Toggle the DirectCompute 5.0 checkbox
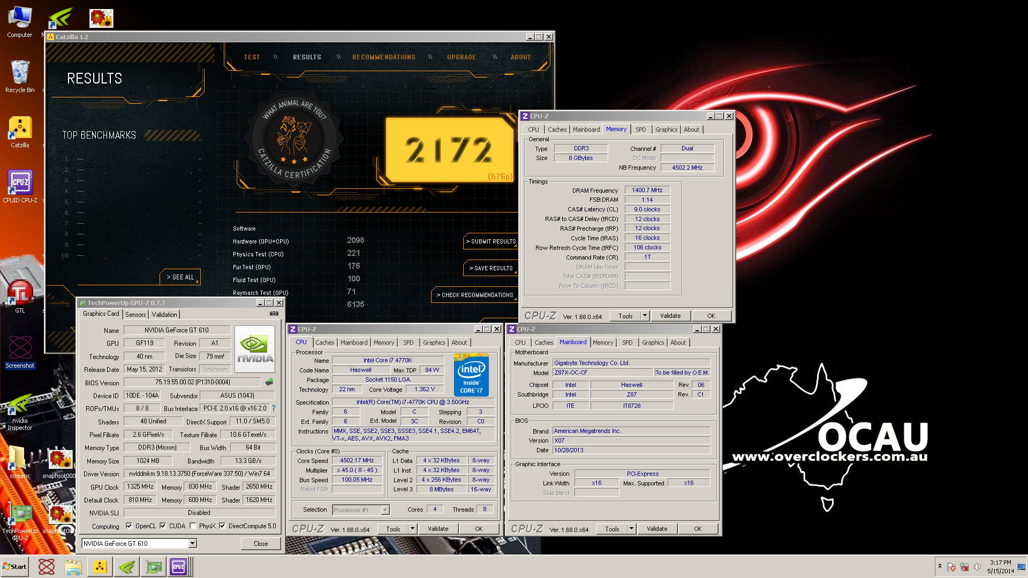This screenshot has height=578, width=1028. click(x=222, y=526)
